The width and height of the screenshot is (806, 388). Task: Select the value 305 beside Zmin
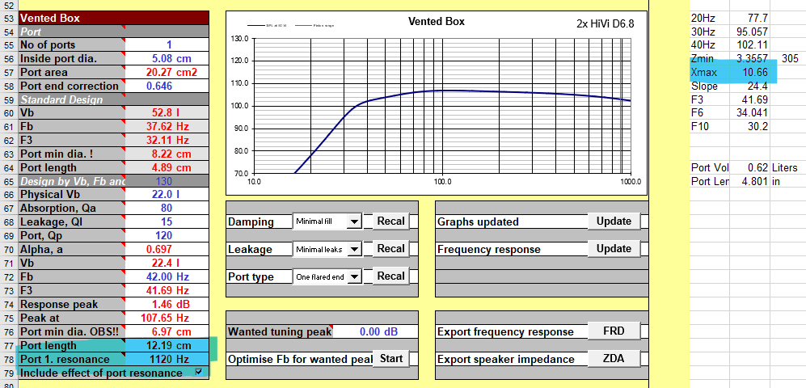point(790,58)
